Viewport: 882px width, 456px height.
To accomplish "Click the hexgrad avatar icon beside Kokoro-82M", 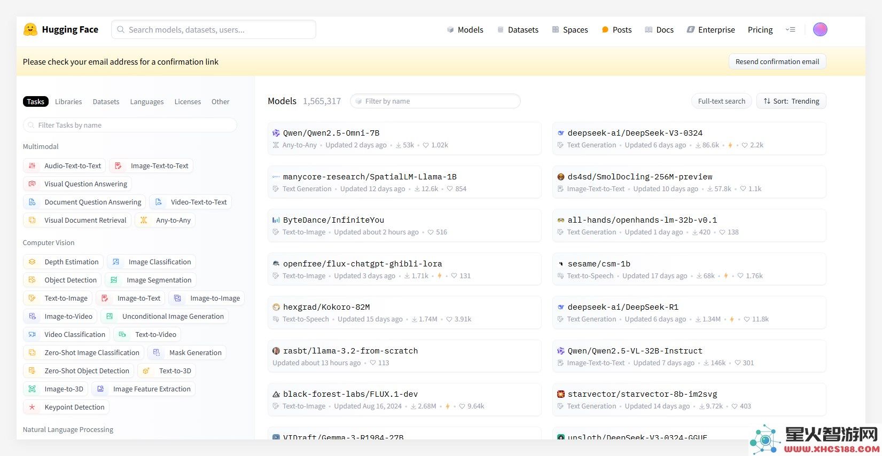I will 276,307.
